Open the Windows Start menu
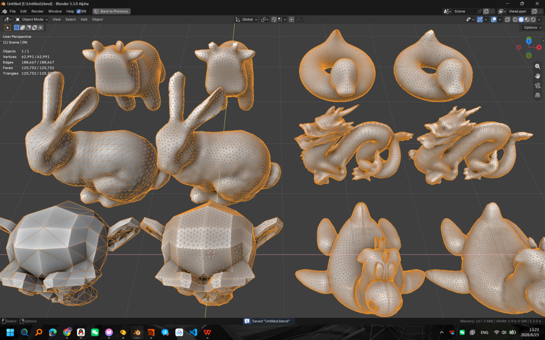Image resolution: width=545 pixels, height=340 pixels. (10, 332)
